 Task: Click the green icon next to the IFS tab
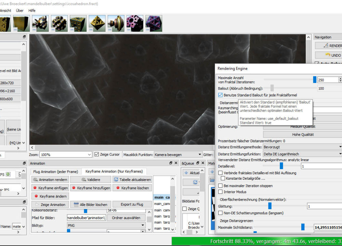(x=8, y=174)
